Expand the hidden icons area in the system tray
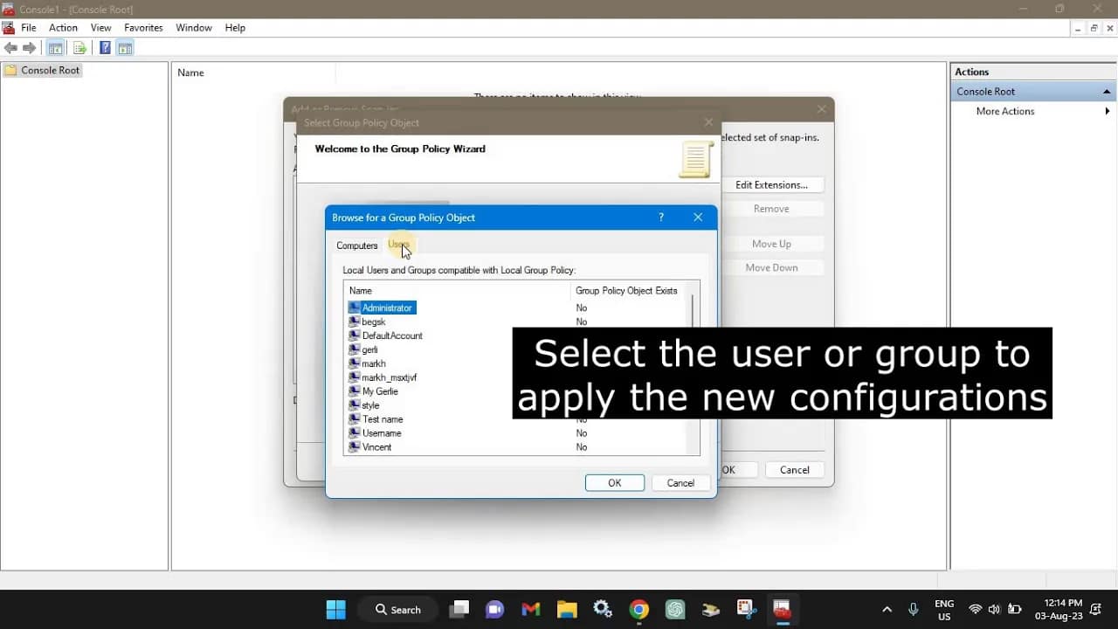The width and height of the screenshot is (1118, 629). pyautogui.click(x=887, y=609)
